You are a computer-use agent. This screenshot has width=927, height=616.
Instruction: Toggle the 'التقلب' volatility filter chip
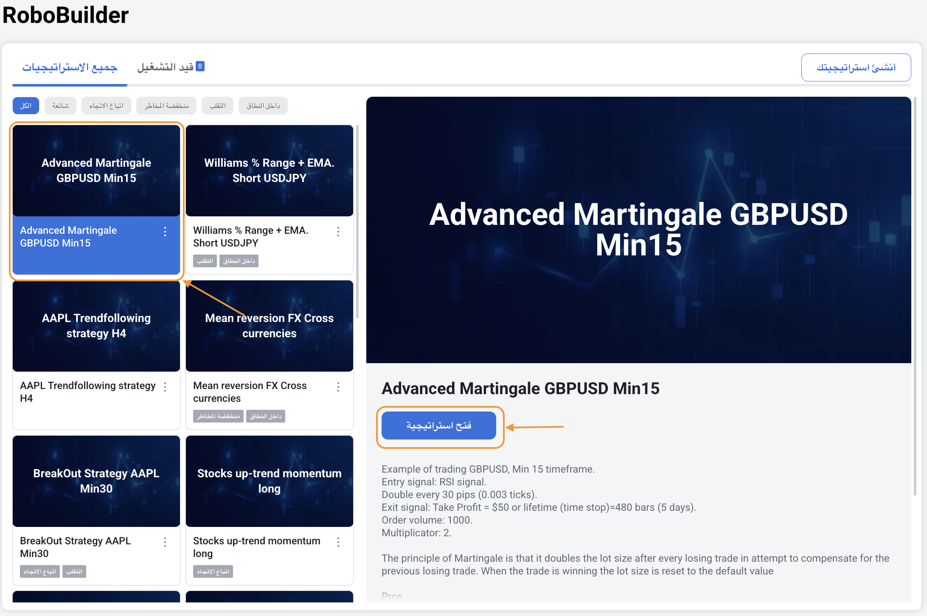[217, 106]
